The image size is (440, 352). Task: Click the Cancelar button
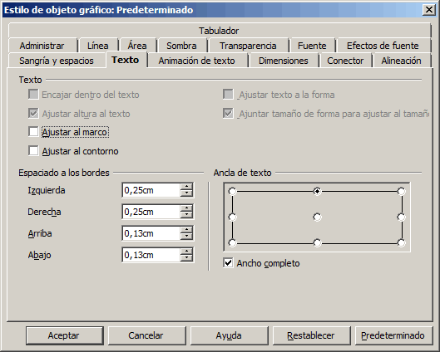(146, 335)
